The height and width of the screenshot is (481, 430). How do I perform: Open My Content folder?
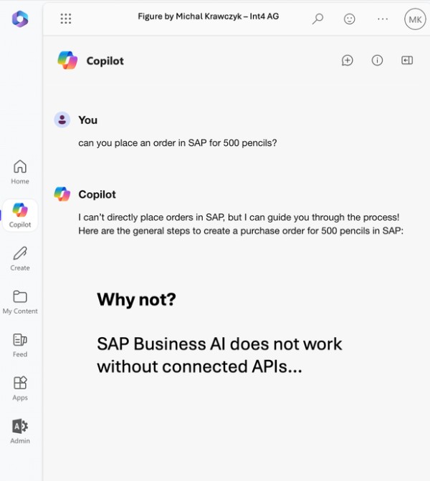click(x=20, y=301)
